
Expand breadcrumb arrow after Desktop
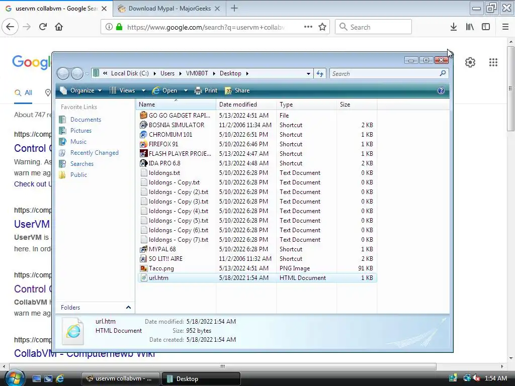click(247, 73)
